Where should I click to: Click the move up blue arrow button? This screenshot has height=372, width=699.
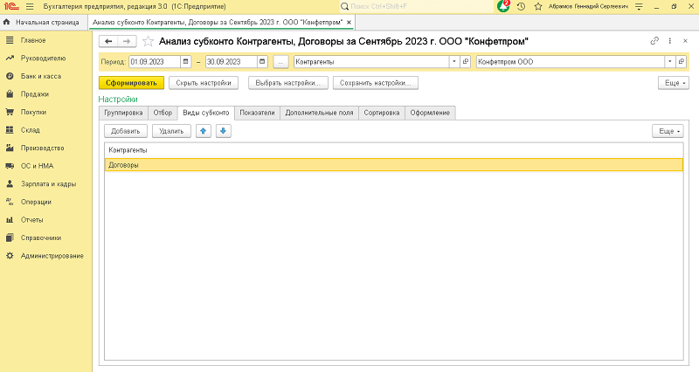click(x=204, y=131)
